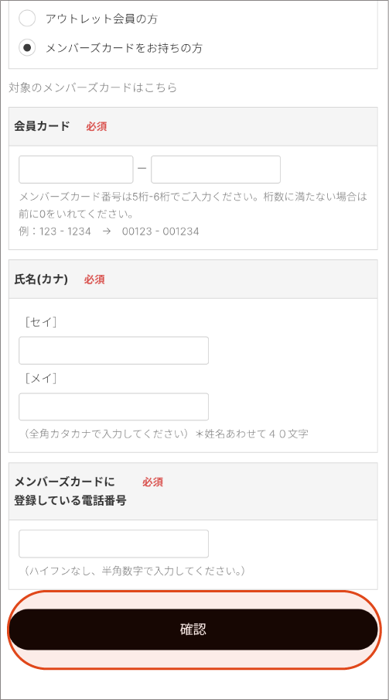Click into the セイ katakana name field
The height and width of the screenshot is (700, 389).
pos(114,351)
